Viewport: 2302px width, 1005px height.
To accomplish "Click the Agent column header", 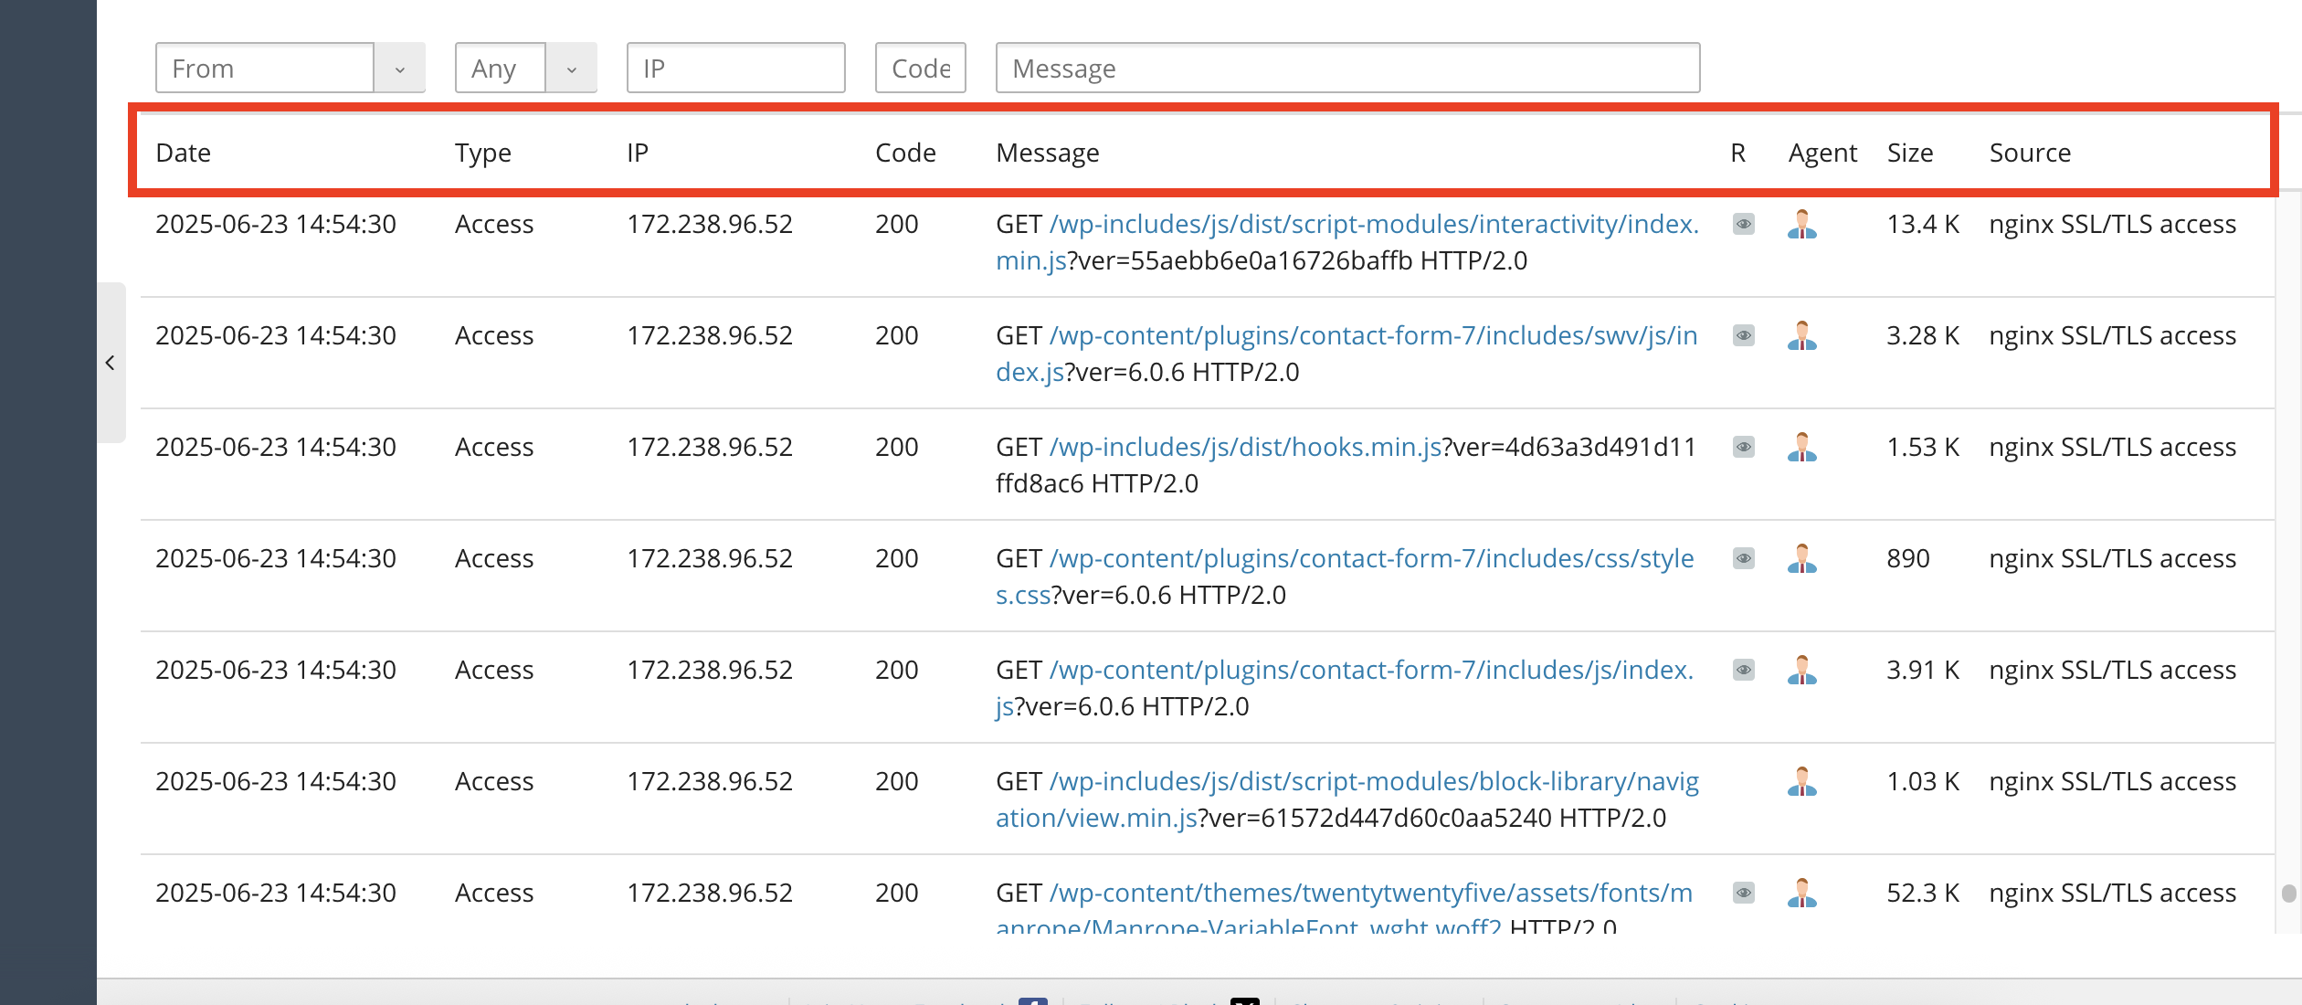I will [1822, 153].
